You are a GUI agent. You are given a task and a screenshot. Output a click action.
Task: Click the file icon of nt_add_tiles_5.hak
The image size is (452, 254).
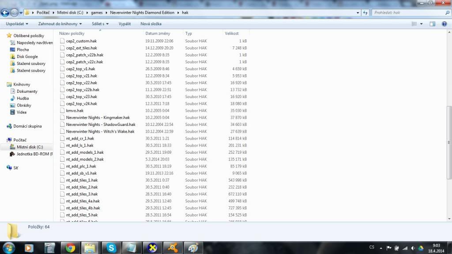pos(62,215)
